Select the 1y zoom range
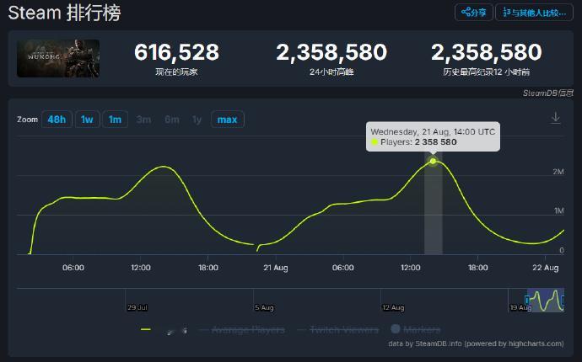The width and height of the screenshot is (582, 362). click(197, 120)
